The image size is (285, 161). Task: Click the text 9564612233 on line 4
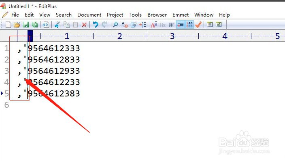53,82
